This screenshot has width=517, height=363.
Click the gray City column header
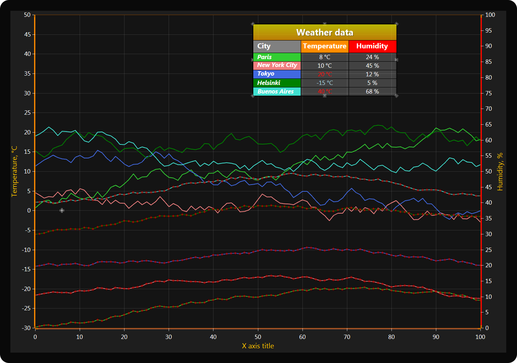pyautogui.click(x=277, y=46)
